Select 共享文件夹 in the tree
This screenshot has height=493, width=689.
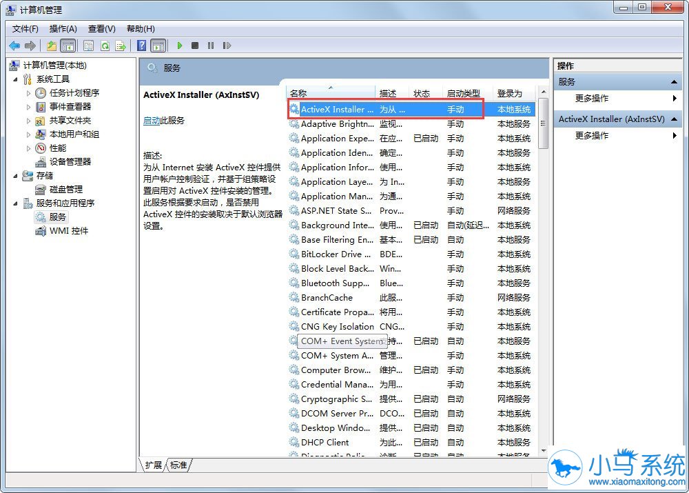(x=70, y=121)
